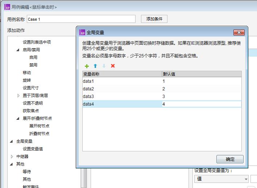Select the 设置不透明 action

33,103
